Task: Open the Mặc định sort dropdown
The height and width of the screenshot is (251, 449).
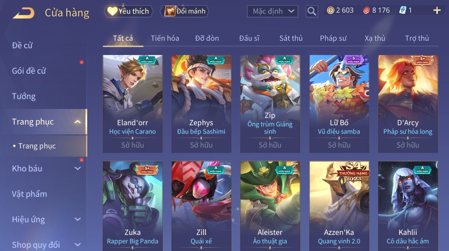Action: click(272, 11)
